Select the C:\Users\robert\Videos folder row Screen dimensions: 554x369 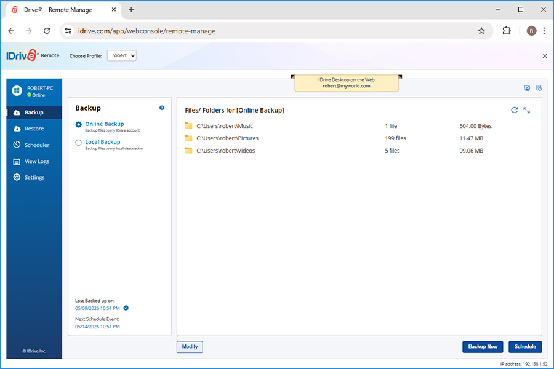359,151
